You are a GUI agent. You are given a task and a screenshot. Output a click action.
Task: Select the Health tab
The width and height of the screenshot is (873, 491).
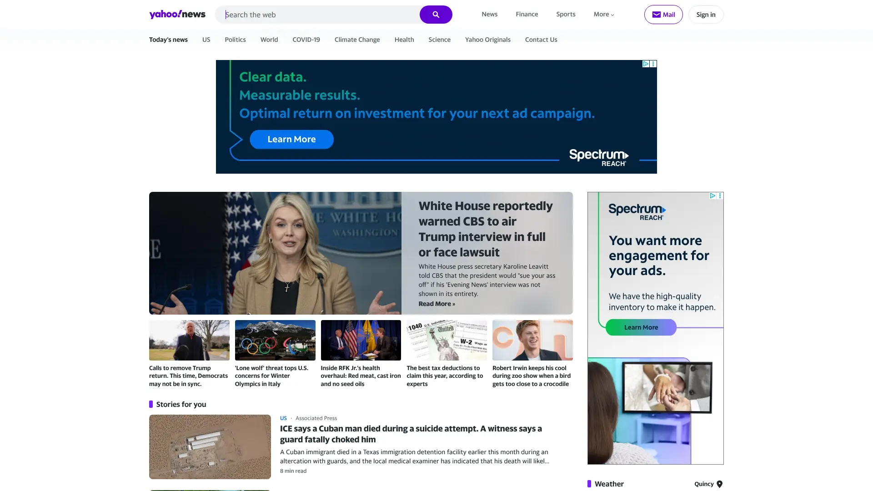pos(404,40)
